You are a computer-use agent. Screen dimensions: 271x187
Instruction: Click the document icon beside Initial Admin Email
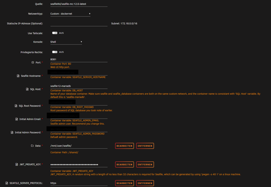17,119
